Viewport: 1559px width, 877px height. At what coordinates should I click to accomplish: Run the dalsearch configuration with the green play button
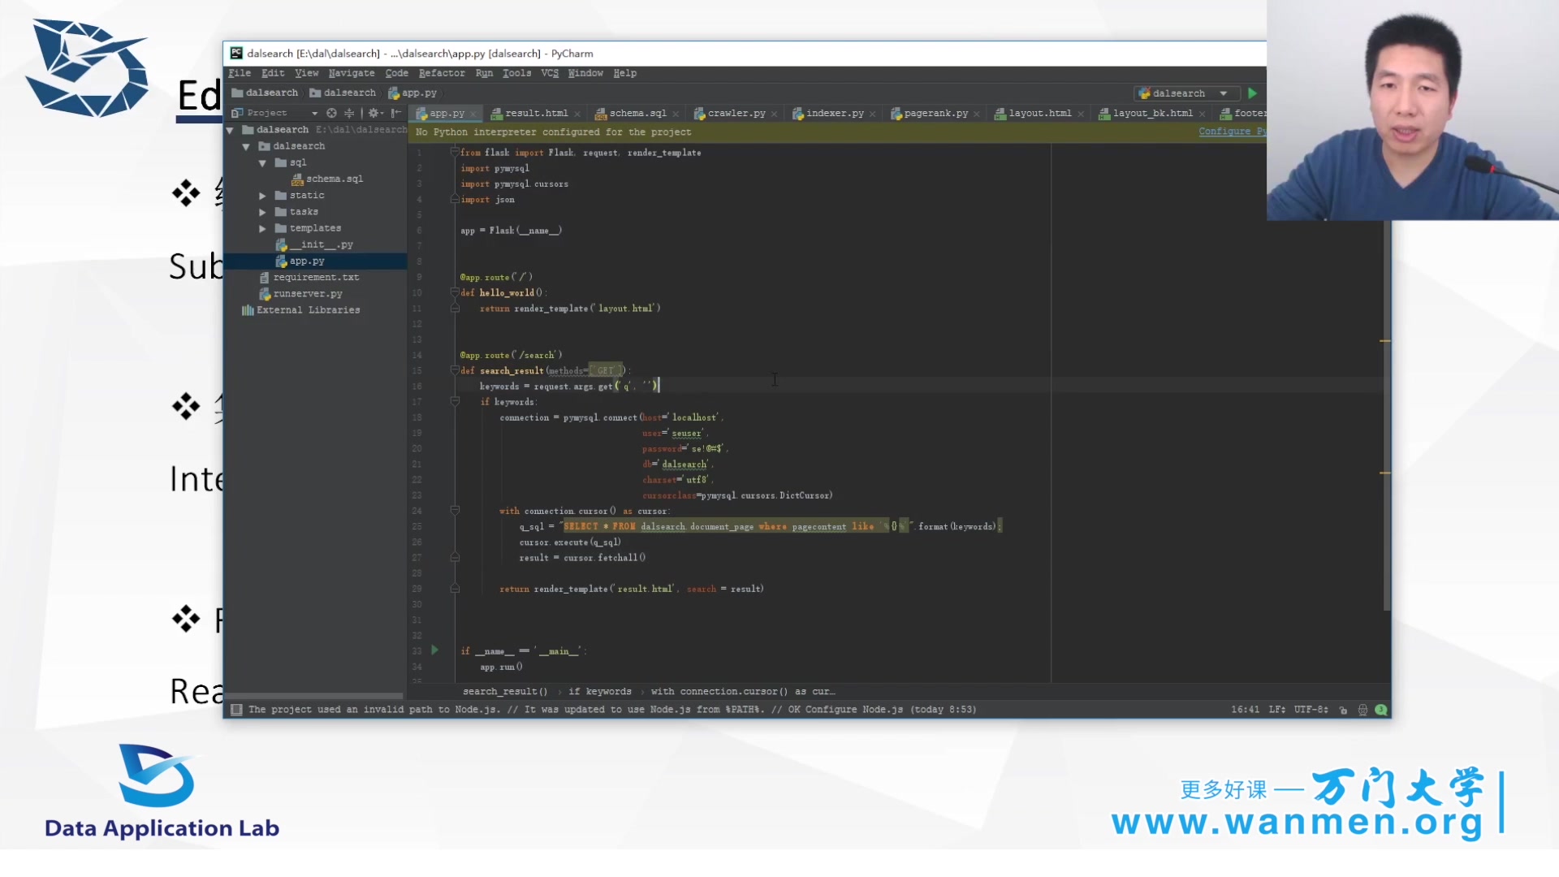point(1251,93)
